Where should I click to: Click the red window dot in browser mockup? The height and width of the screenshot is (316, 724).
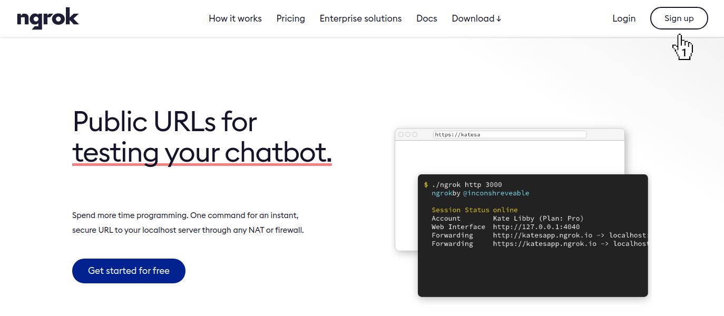[402, 134]
